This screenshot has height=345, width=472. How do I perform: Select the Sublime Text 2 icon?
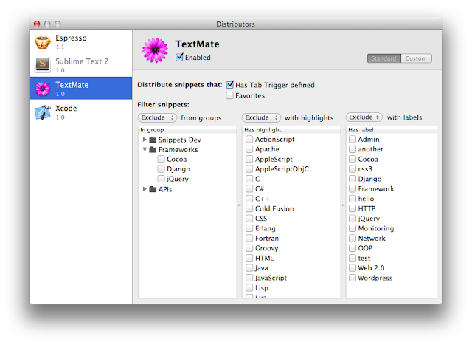click(x=43, y=64)
